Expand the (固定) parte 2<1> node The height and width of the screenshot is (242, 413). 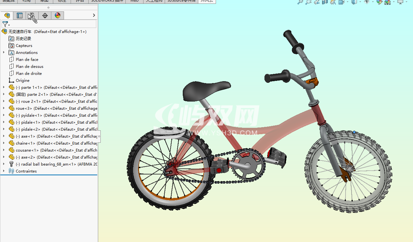(x=4, y=94)
